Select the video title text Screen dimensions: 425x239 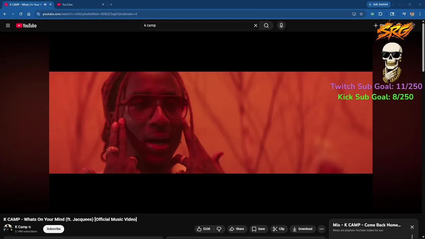click(x=70, y=219)
